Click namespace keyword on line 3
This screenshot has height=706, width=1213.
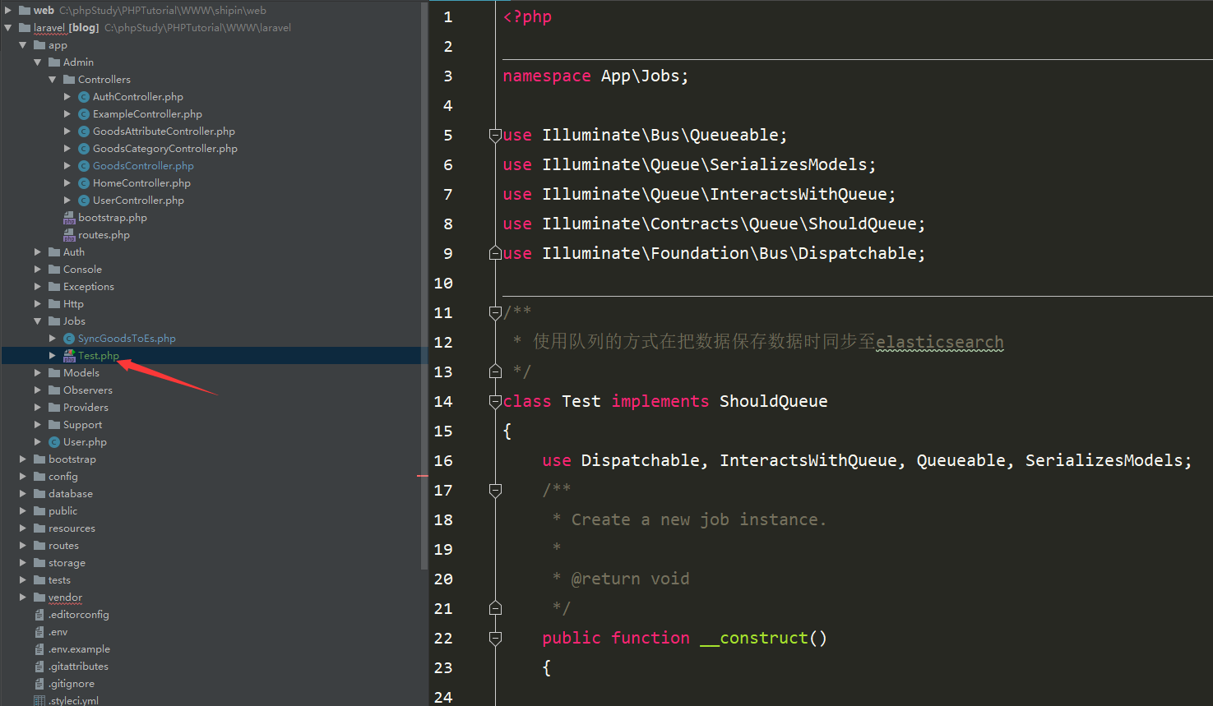(547, 76)
